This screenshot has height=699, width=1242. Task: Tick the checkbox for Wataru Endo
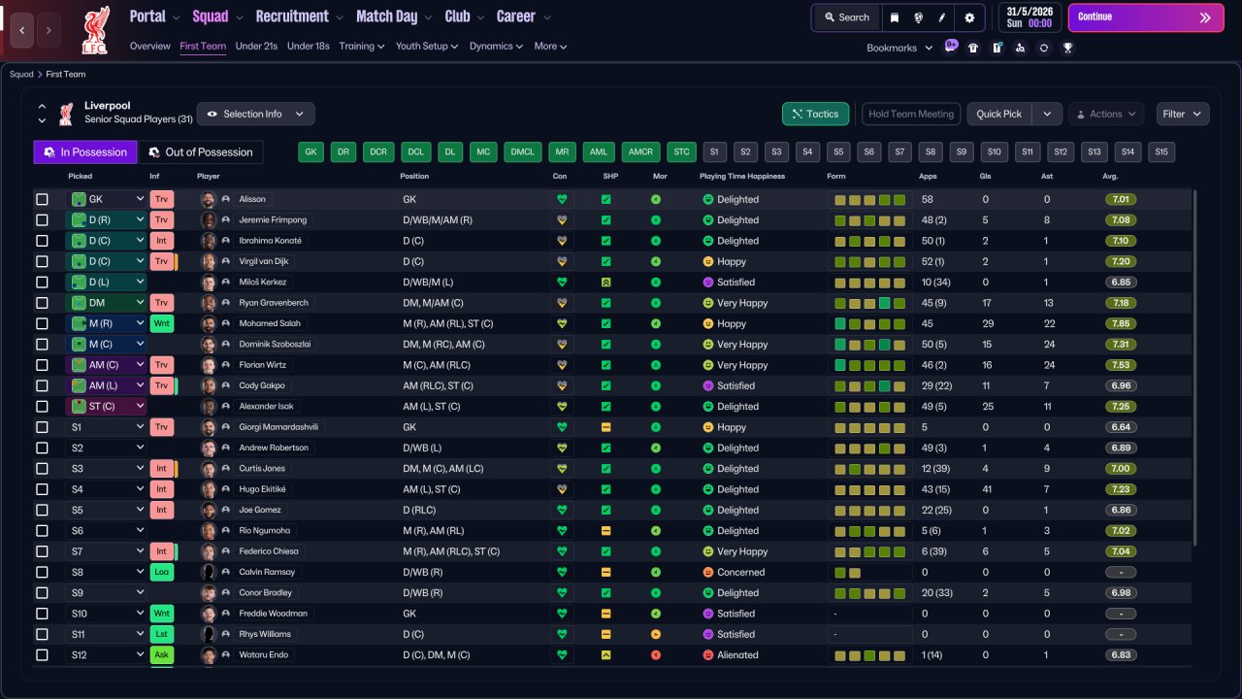42,655
